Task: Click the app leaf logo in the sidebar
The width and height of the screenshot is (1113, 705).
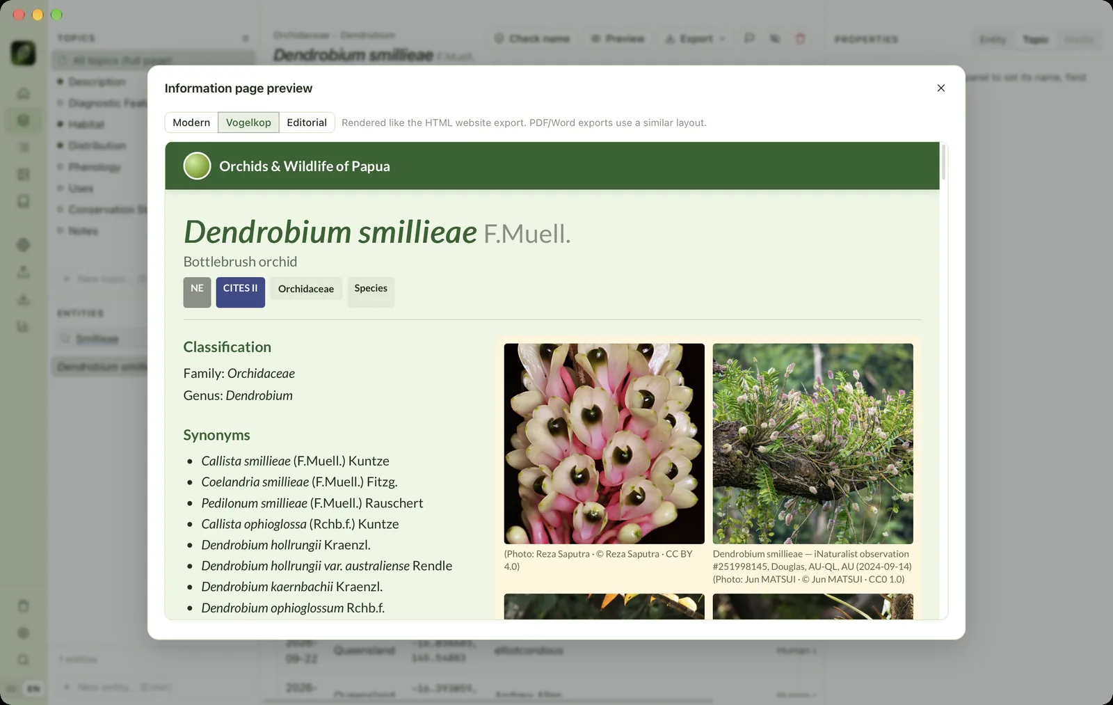Action: coord(23,53)
